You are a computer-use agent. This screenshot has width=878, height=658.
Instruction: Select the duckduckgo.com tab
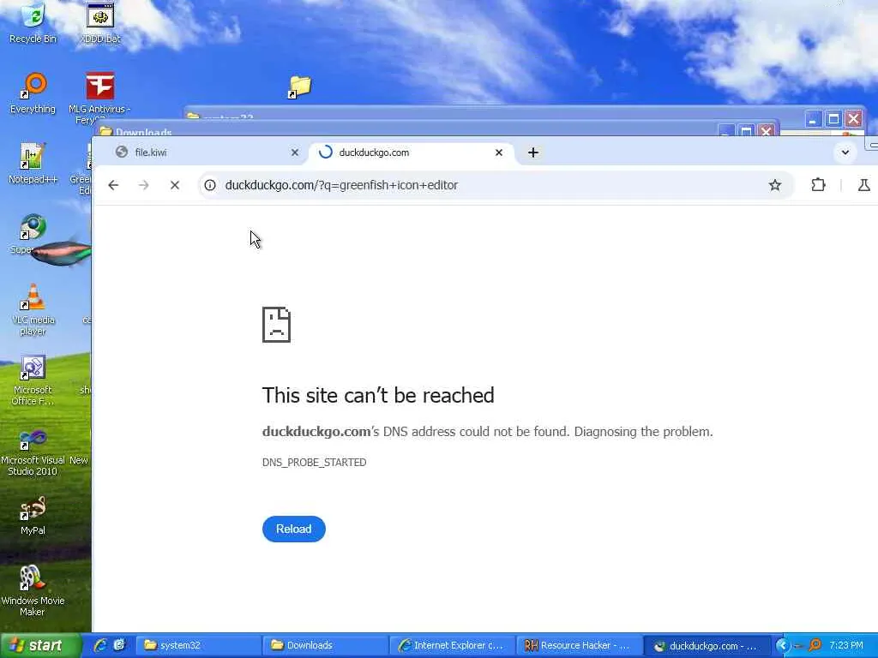[410, 153]
